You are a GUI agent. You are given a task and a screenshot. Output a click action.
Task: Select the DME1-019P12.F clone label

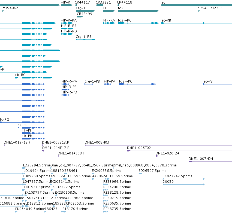(17, 142)
